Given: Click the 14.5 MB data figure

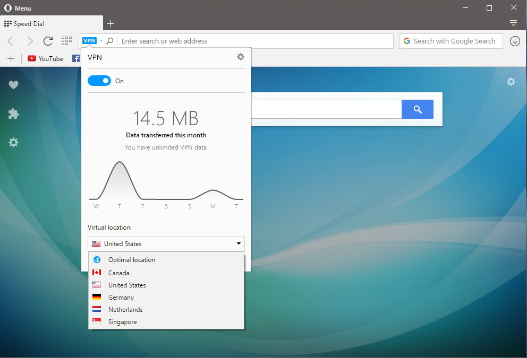Looking at the screenshot, I should pos(166,118).
